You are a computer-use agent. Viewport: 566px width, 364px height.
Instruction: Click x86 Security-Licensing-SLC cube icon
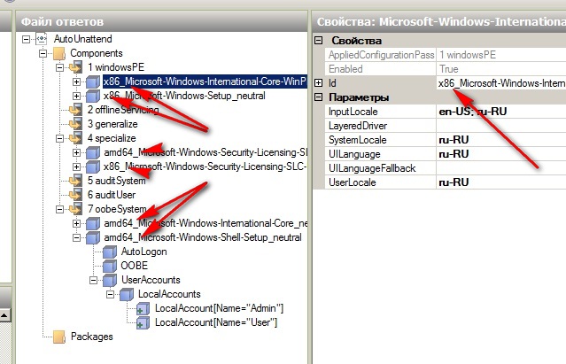93,167
